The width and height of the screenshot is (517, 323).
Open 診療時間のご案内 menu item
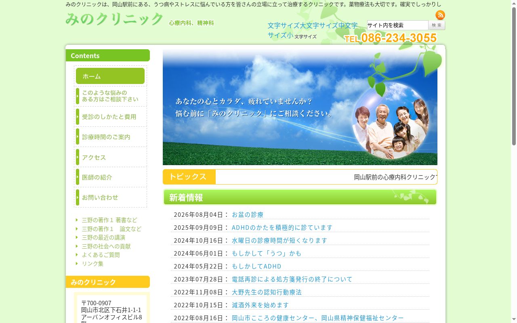pos(110,137)
